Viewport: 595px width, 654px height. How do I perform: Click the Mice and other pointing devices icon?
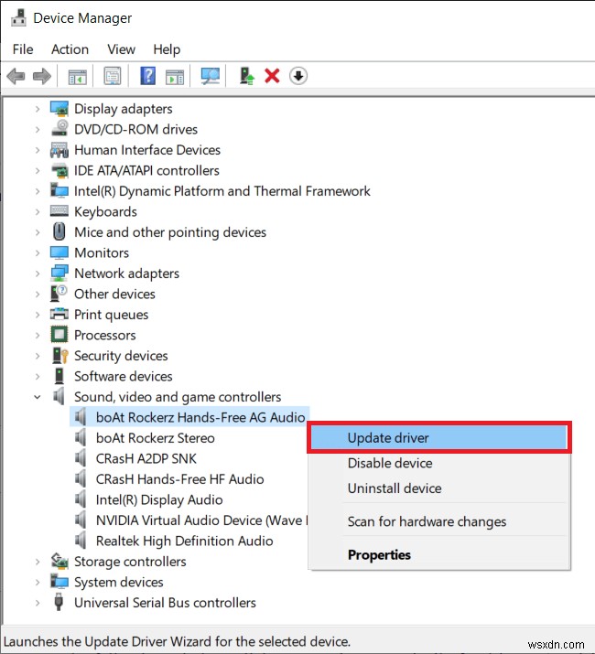pos(59,231)
